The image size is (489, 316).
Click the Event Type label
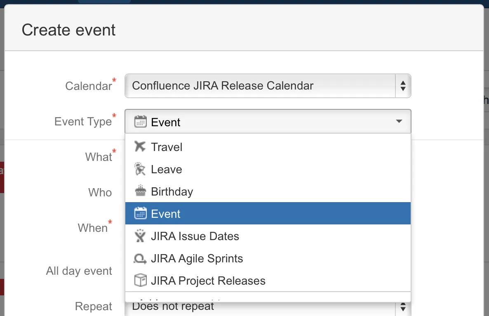click(x=83, y=122)
